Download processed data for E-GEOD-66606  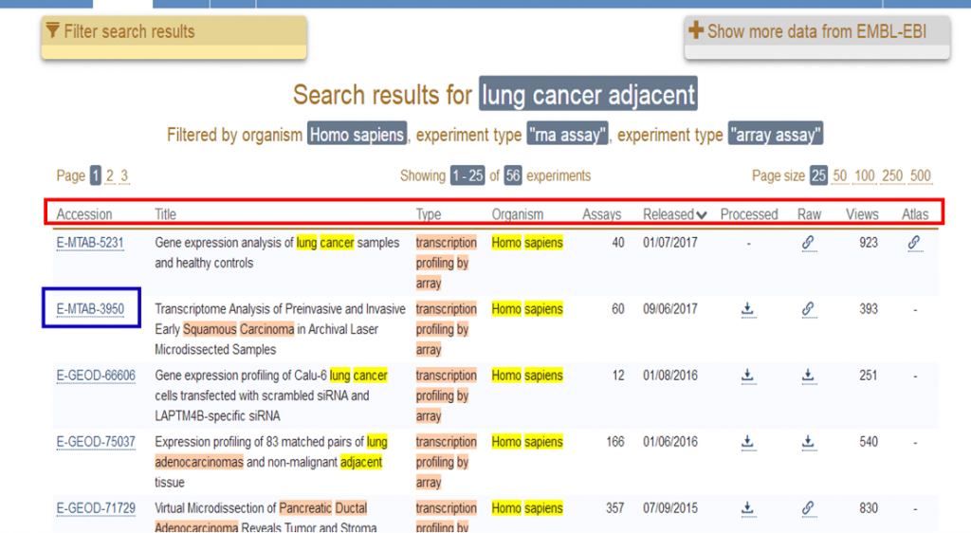[x=747, y=376]
